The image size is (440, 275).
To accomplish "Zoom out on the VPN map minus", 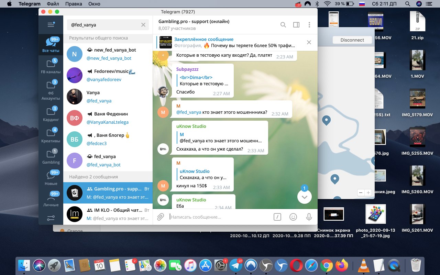I will [361, 192].
